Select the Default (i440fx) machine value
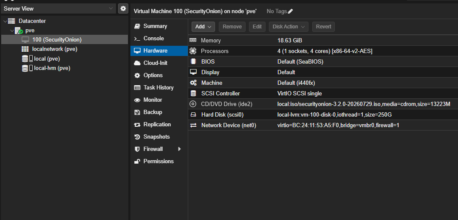This screenshot has height=220, width=458. pyautogui.click(x=296, y=83)
